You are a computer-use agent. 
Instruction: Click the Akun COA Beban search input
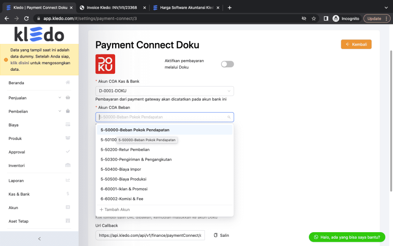click(x=165, y=117)
